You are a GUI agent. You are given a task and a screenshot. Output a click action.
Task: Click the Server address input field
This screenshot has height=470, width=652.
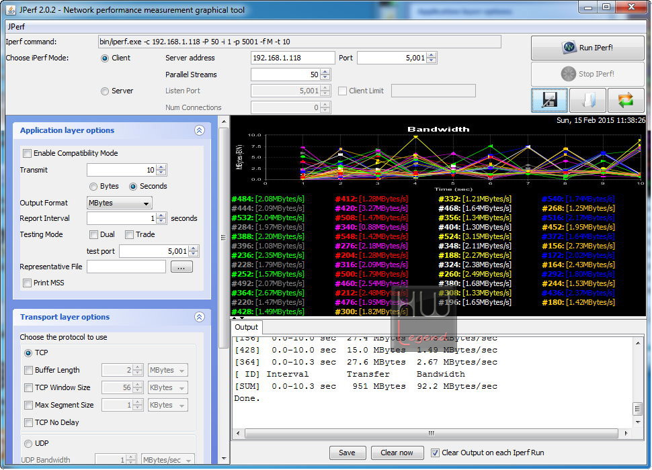click(x=293, y=58)
